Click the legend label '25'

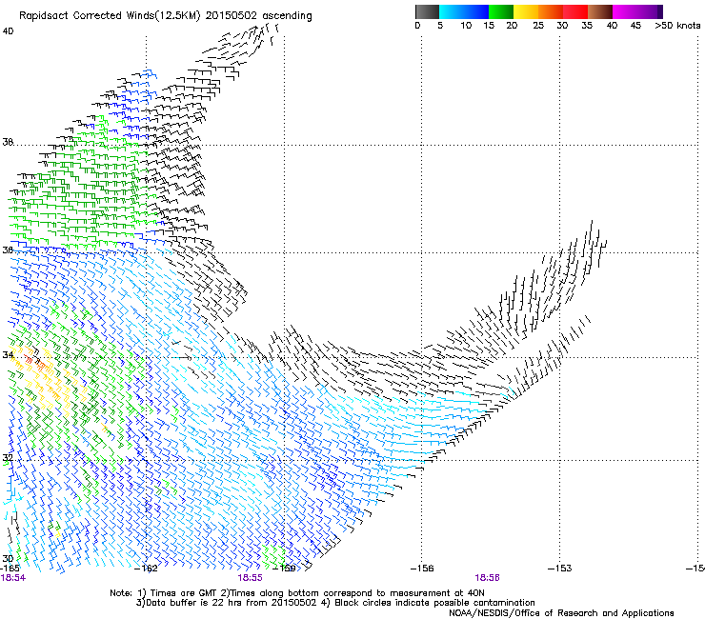point(538,26)
